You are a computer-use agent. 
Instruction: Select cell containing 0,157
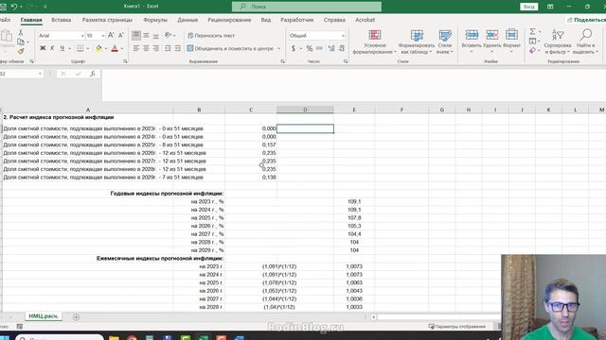(x=251, y=144)
